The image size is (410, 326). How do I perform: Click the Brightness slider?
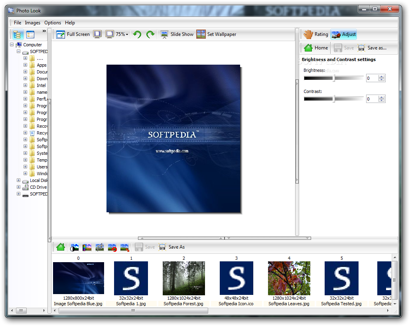pyautogui.click(x=334, y=78)
